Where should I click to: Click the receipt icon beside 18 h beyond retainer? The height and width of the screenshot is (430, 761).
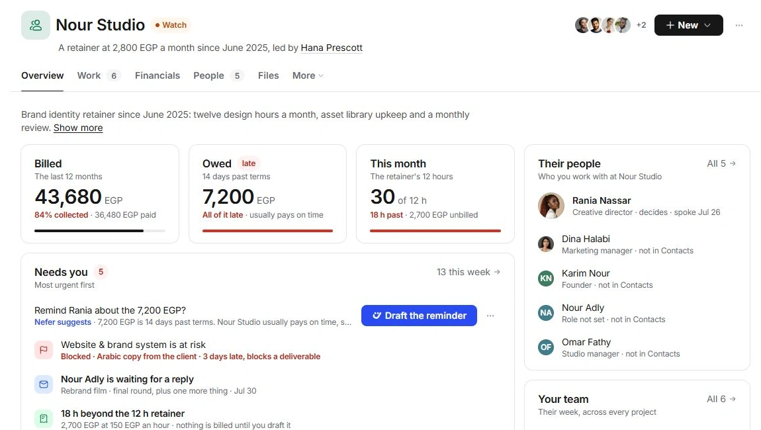(44, 419)
